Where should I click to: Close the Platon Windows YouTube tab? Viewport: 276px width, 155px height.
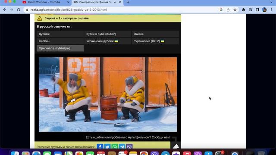[68, 2]
